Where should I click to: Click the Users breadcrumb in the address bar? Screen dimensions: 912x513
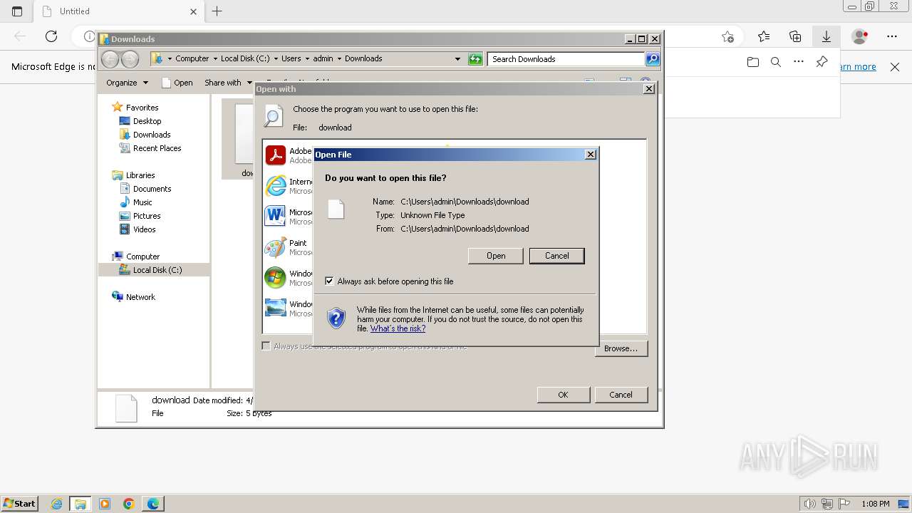[x=291, y=58]
